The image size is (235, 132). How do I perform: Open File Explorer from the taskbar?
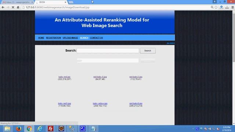7,129
